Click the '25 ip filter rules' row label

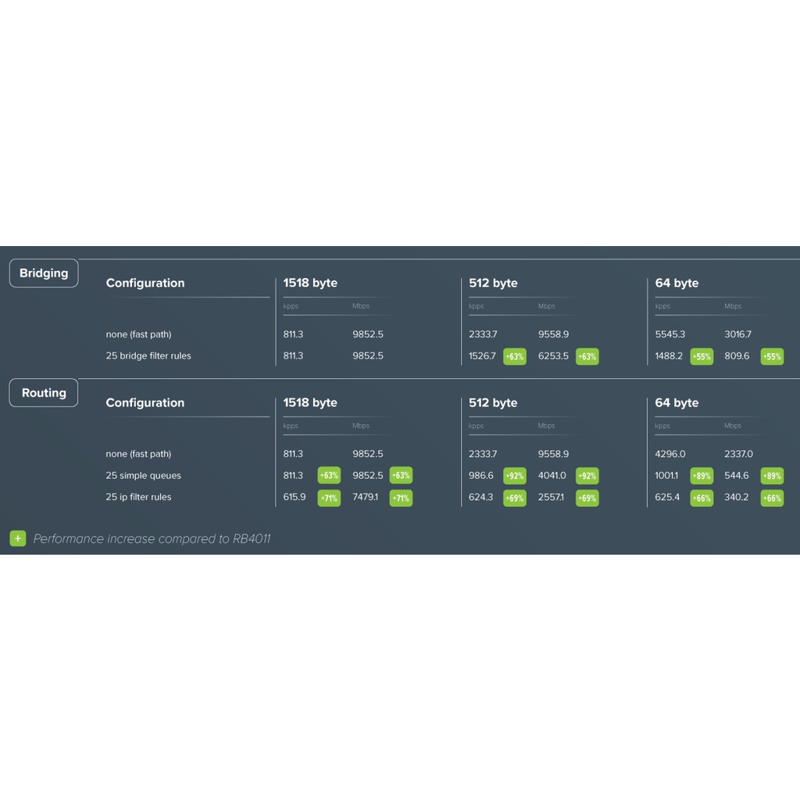[138, 497]
